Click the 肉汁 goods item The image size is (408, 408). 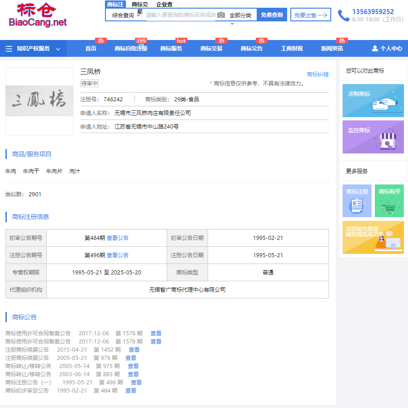(x=75, y=171)
